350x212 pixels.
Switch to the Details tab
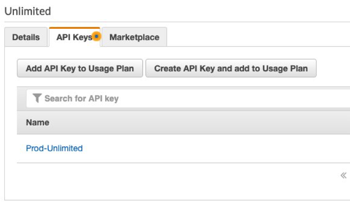coord(26,37)
